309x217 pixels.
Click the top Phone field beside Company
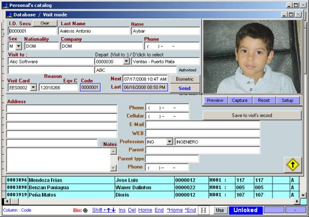pyautogui.click(x=172, y=46)
